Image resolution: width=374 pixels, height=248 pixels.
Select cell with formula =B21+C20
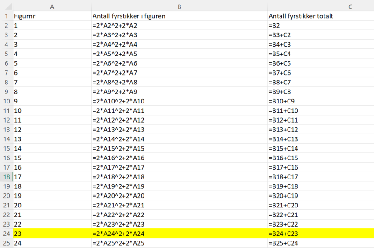321,205
